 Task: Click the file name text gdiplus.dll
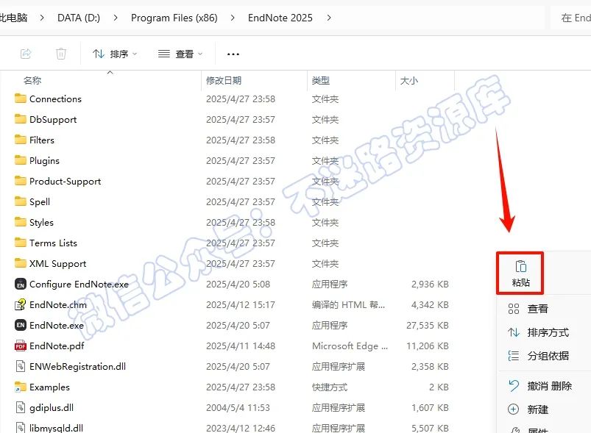(x=52, y=407)
